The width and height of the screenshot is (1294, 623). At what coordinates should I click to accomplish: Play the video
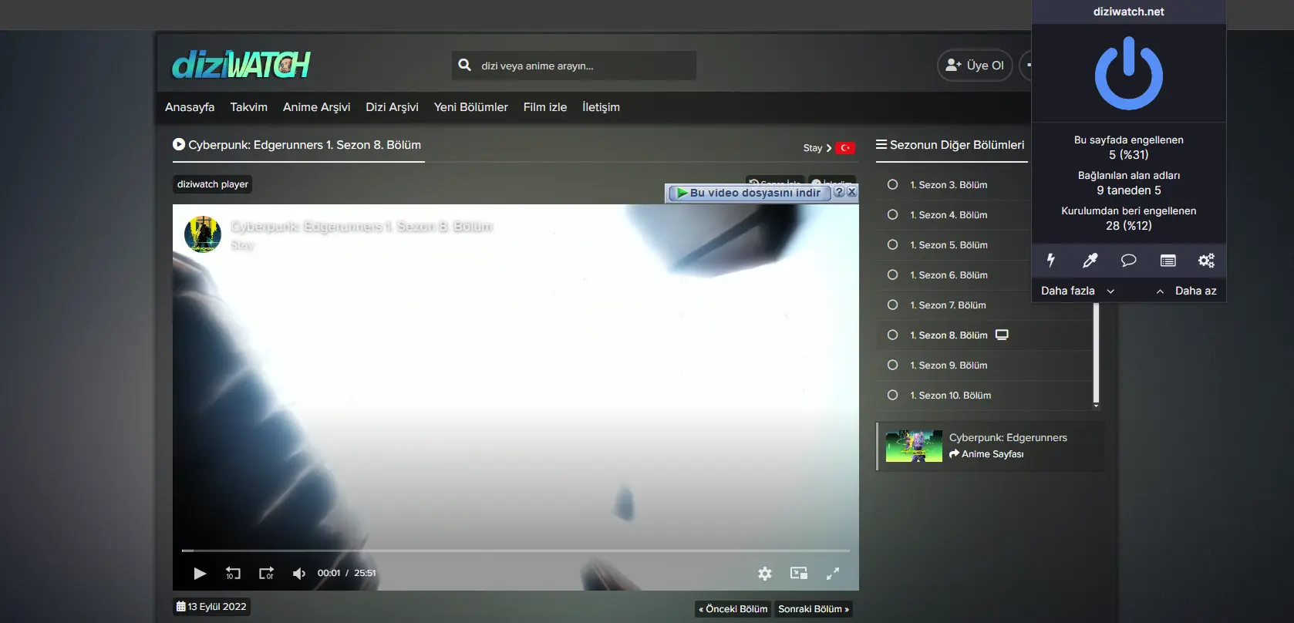click(200, 573)
